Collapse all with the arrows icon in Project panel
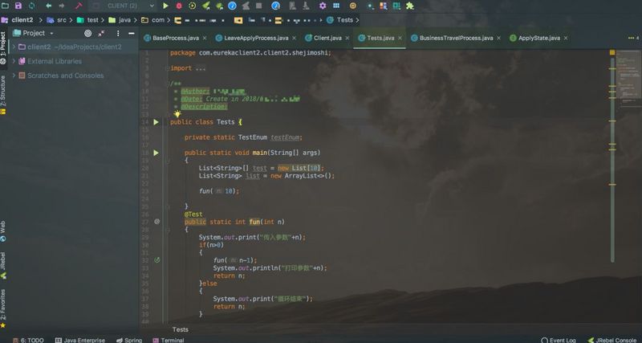Screen dimensions: 642x343 tap(101, 33)
